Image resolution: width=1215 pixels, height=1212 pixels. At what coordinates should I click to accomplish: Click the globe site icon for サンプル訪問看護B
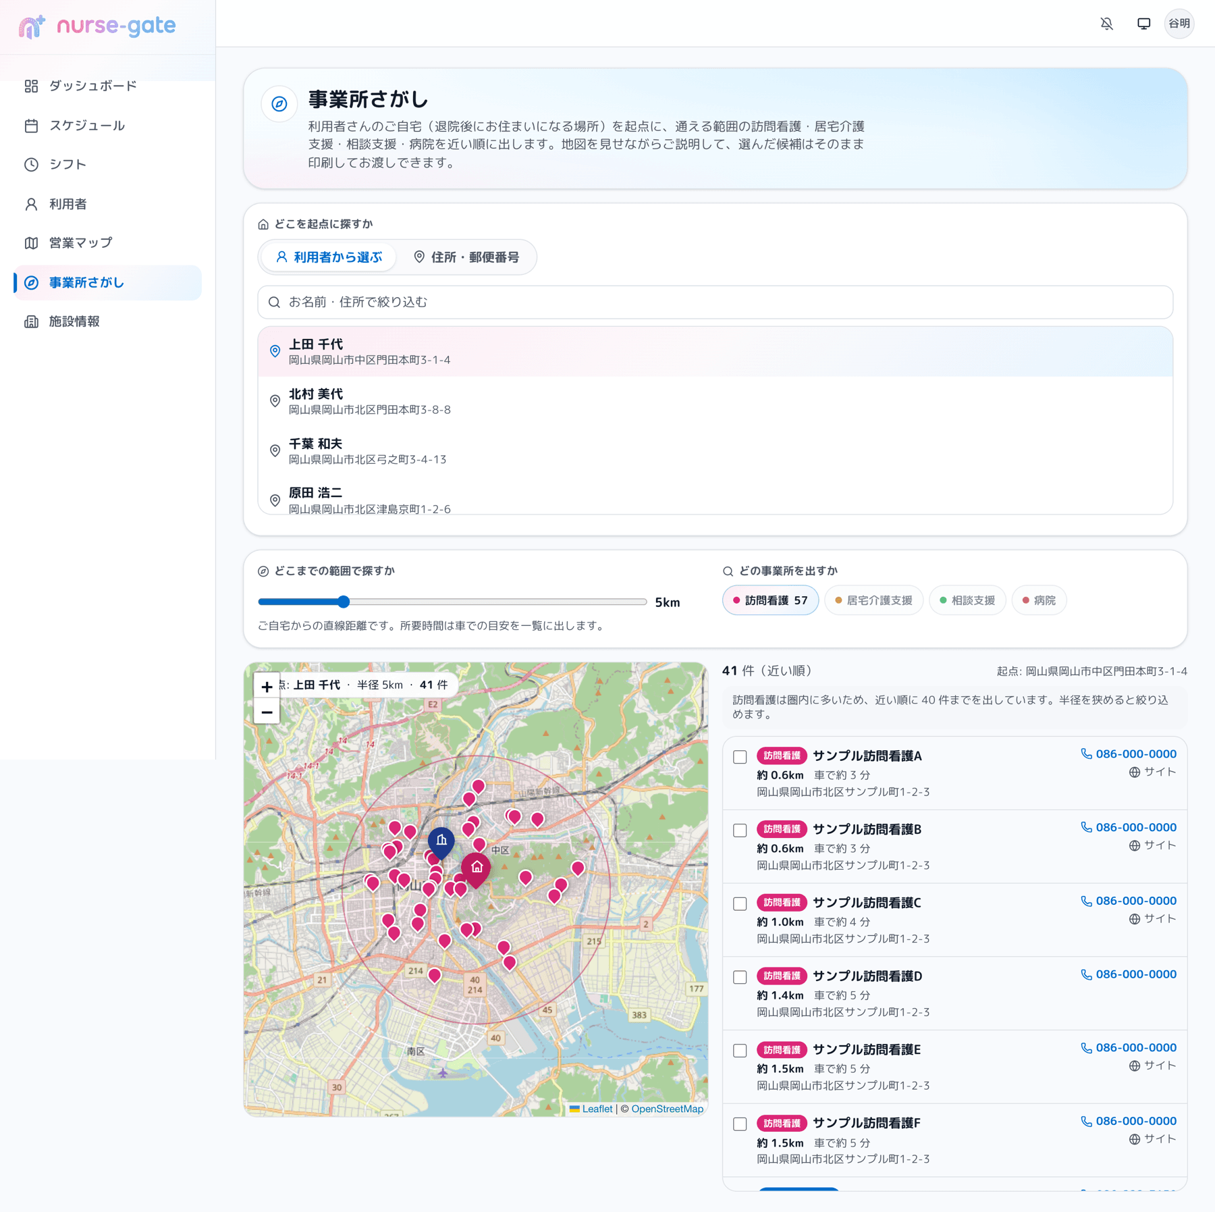1135,846
